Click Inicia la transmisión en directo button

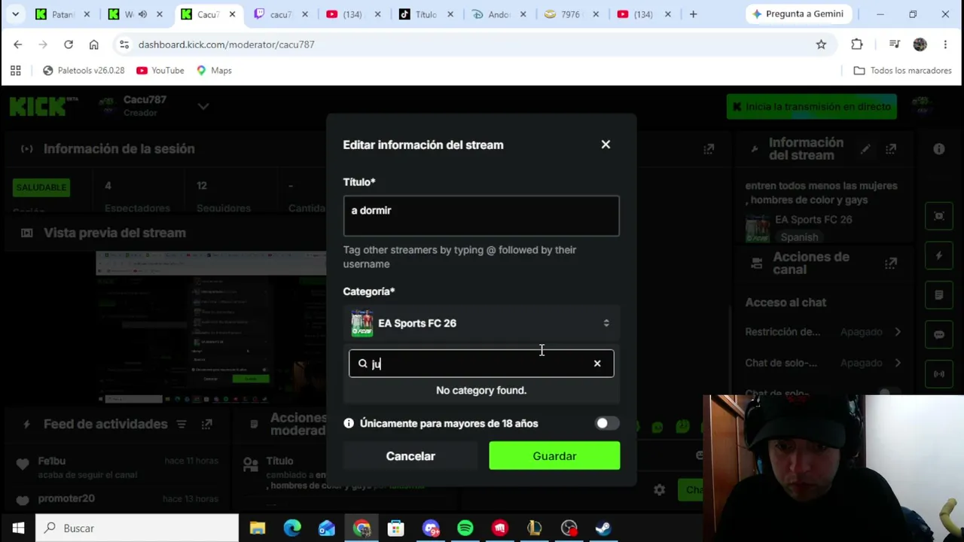coord(812,107)
